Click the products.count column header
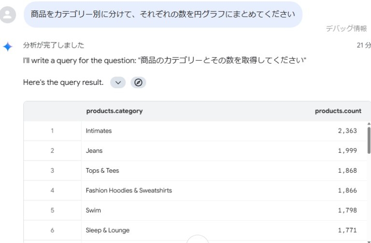 tap(338, 111)
